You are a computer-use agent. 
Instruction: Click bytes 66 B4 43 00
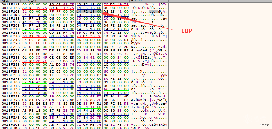click(x=116, y=89)
